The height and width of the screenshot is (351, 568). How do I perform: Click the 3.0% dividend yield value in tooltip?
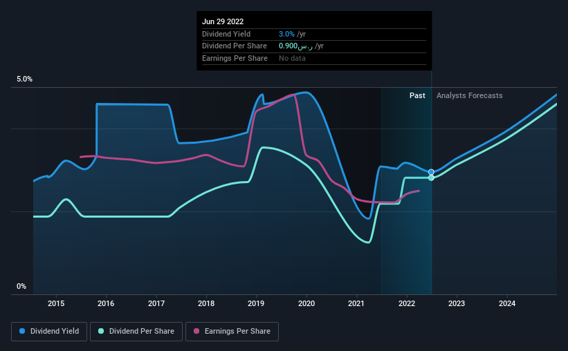286,34
